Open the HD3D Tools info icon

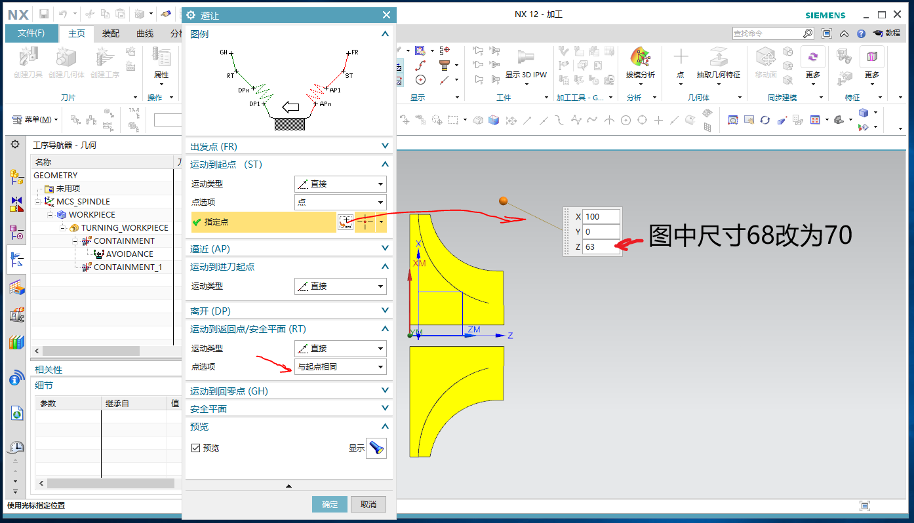point(16,378)
